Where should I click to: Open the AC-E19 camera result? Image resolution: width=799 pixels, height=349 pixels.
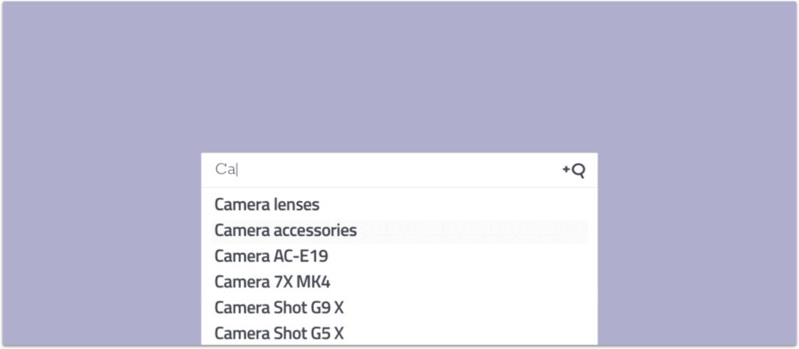tap(265, 256)
